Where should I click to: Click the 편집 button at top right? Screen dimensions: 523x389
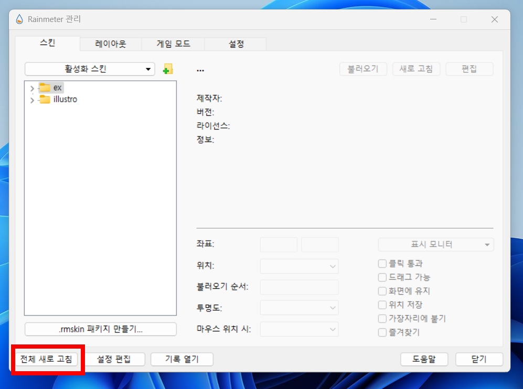coord(469,69)
